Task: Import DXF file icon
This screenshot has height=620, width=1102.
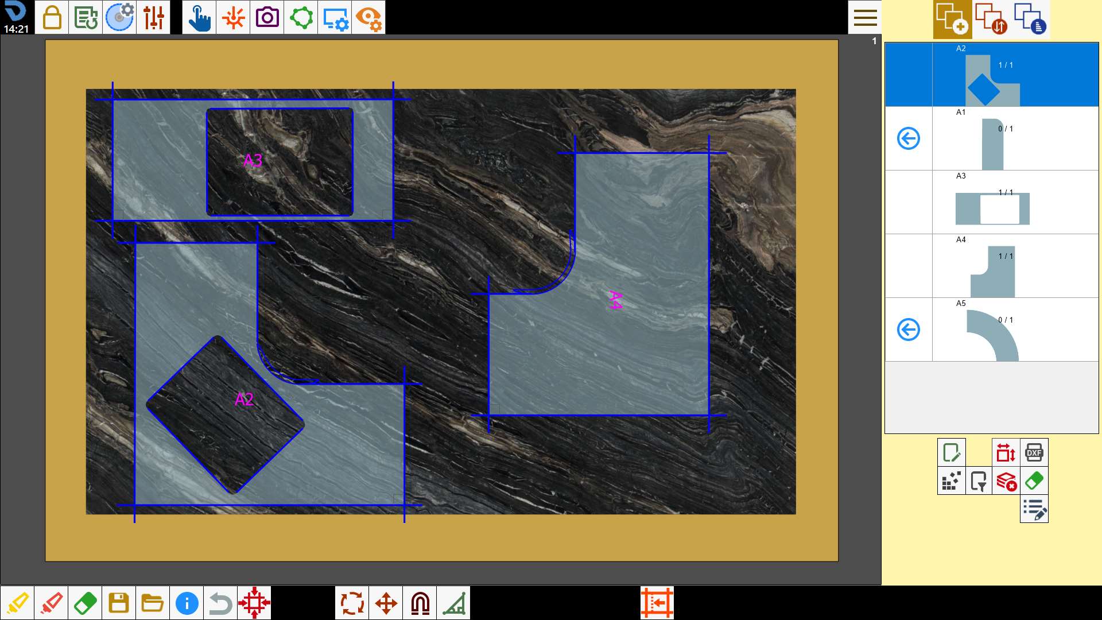Action: [x=1034, y=452]
